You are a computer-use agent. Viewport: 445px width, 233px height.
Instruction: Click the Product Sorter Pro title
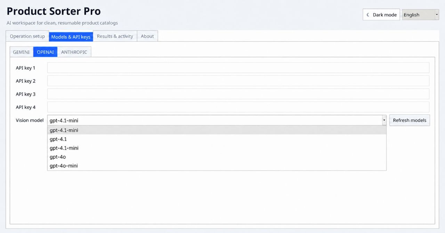(54, 11)
